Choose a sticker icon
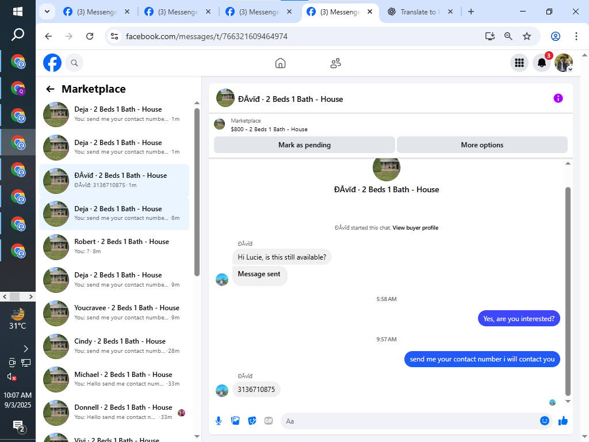 (x=252, y=421)
